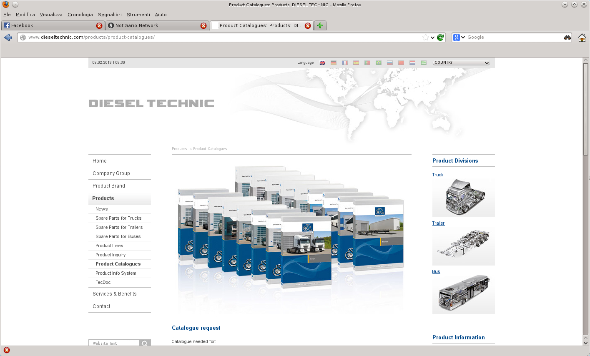Open a new tab with the green plus
The width and height of the screenshot is (590, 356).
click(320, 25)
